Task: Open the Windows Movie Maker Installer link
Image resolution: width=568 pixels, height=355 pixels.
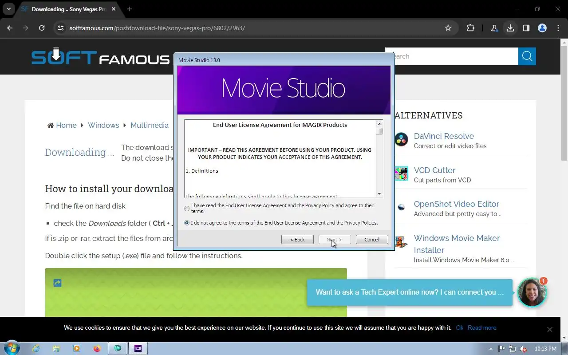Action: pos(457,244)
